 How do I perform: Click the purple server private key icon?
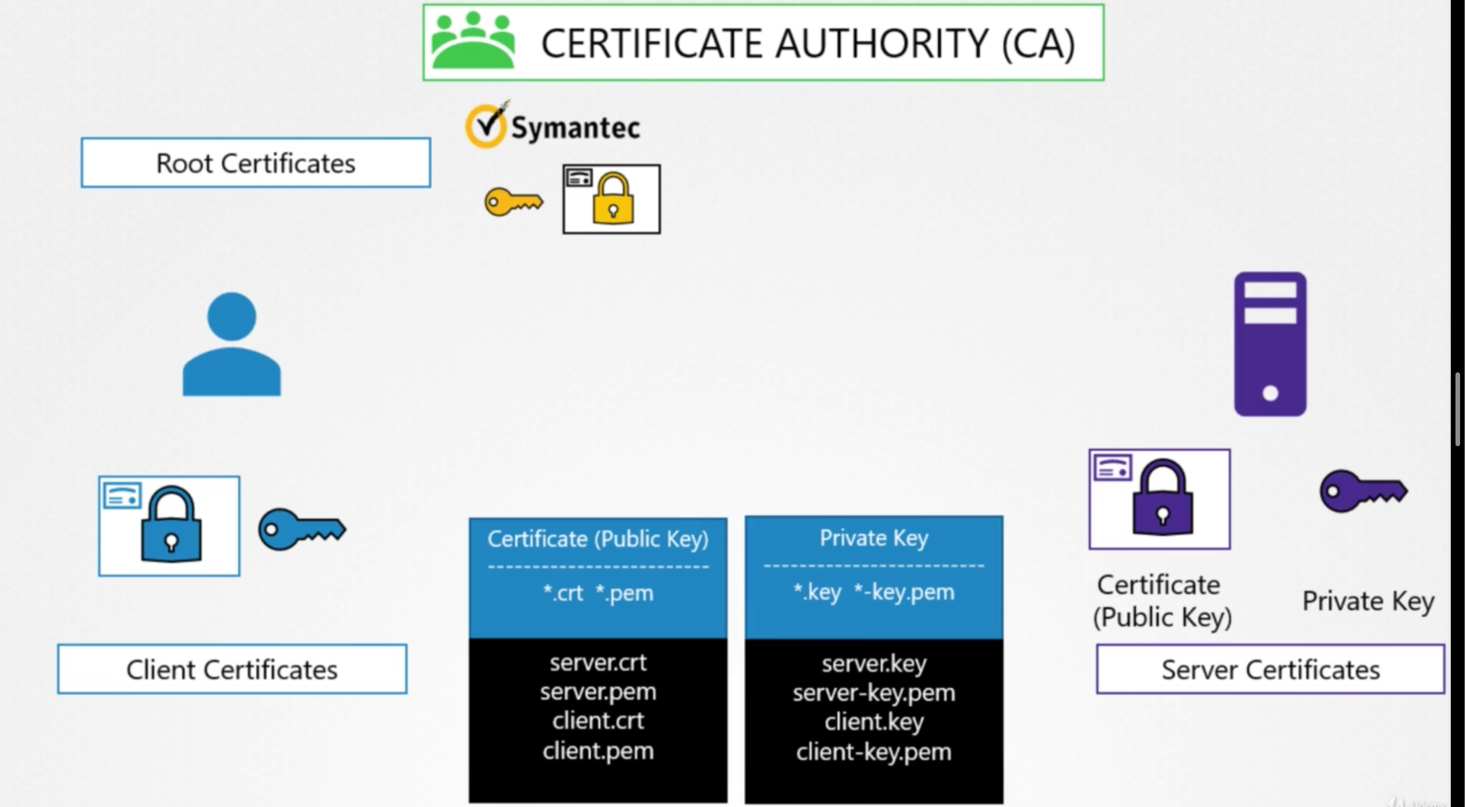click(x=1363, y=491)
